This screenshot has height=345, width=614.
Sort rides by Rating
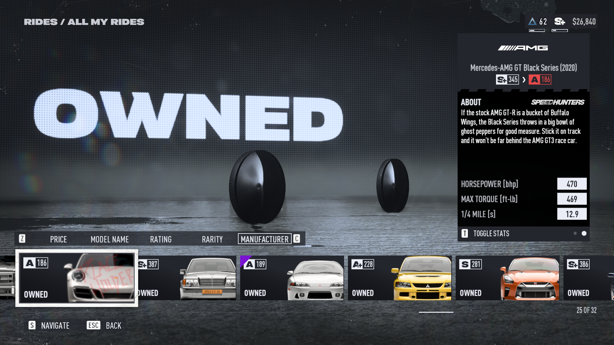161,239
